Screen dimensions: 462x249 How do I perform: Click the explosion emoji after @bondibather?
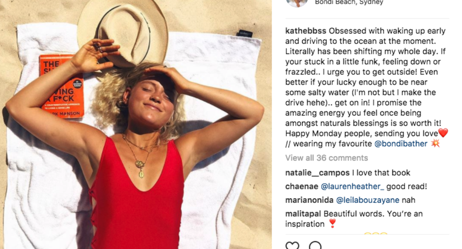[435, 143]
